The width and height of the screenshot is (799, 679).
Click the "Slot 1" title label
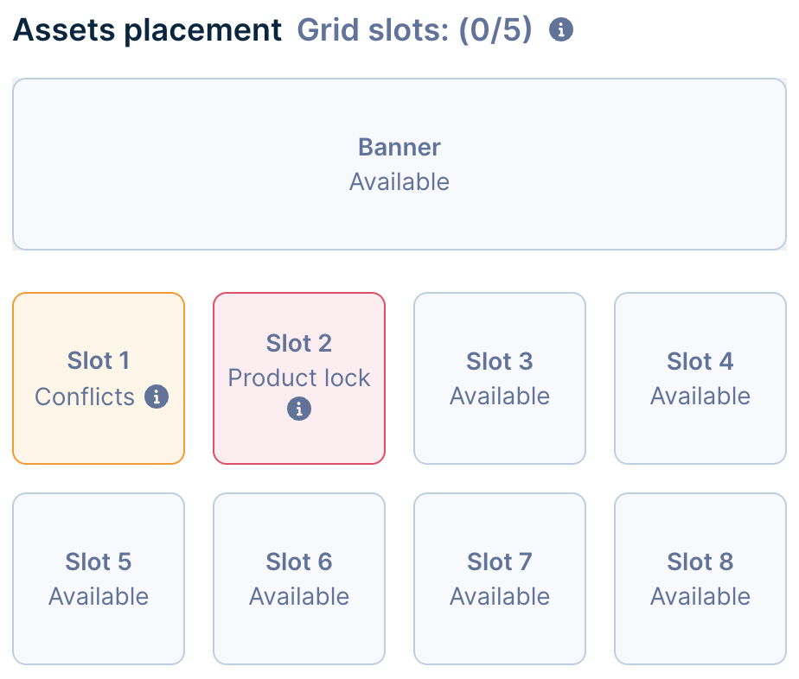click(x=99, y=361)
